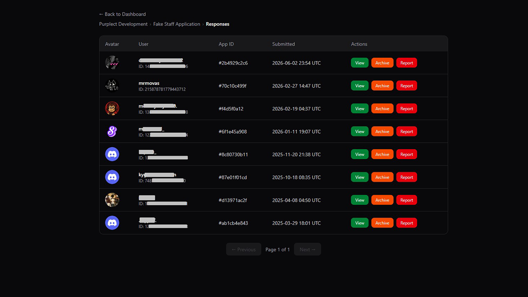
Task: Click avatar for application #d13971ac2f
Action: point(112,200)
